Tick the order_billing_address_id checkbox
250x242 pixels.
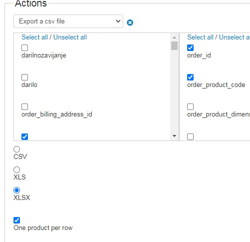coord(24,107)
